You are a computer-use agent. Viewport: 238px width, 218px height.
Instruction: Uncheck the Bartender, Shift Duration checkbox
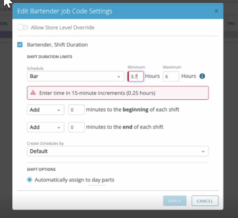pyautogui.click(x=20, y=45)
